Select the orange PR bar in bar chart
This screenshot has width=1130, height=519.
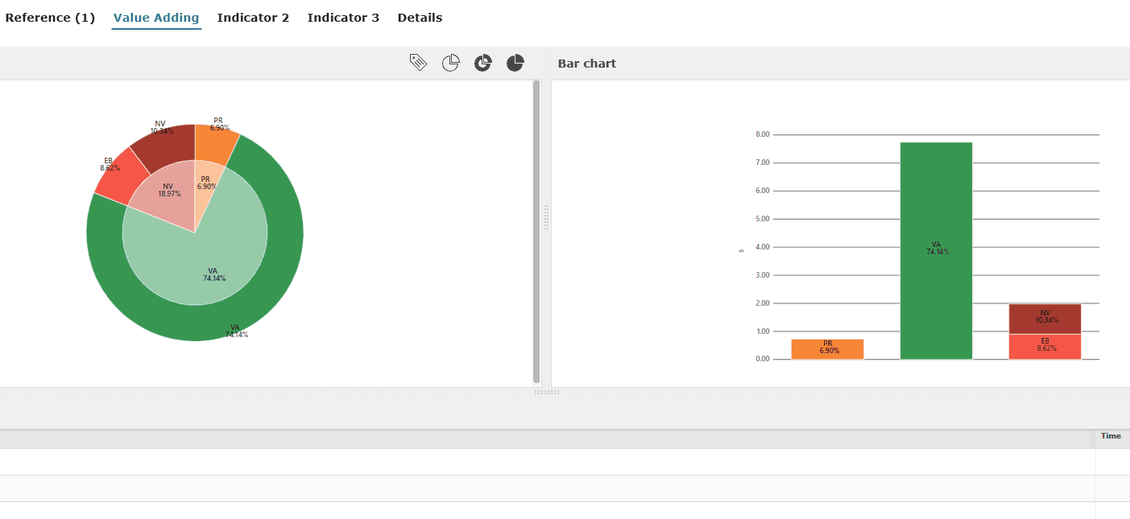(x=827, y=349)
